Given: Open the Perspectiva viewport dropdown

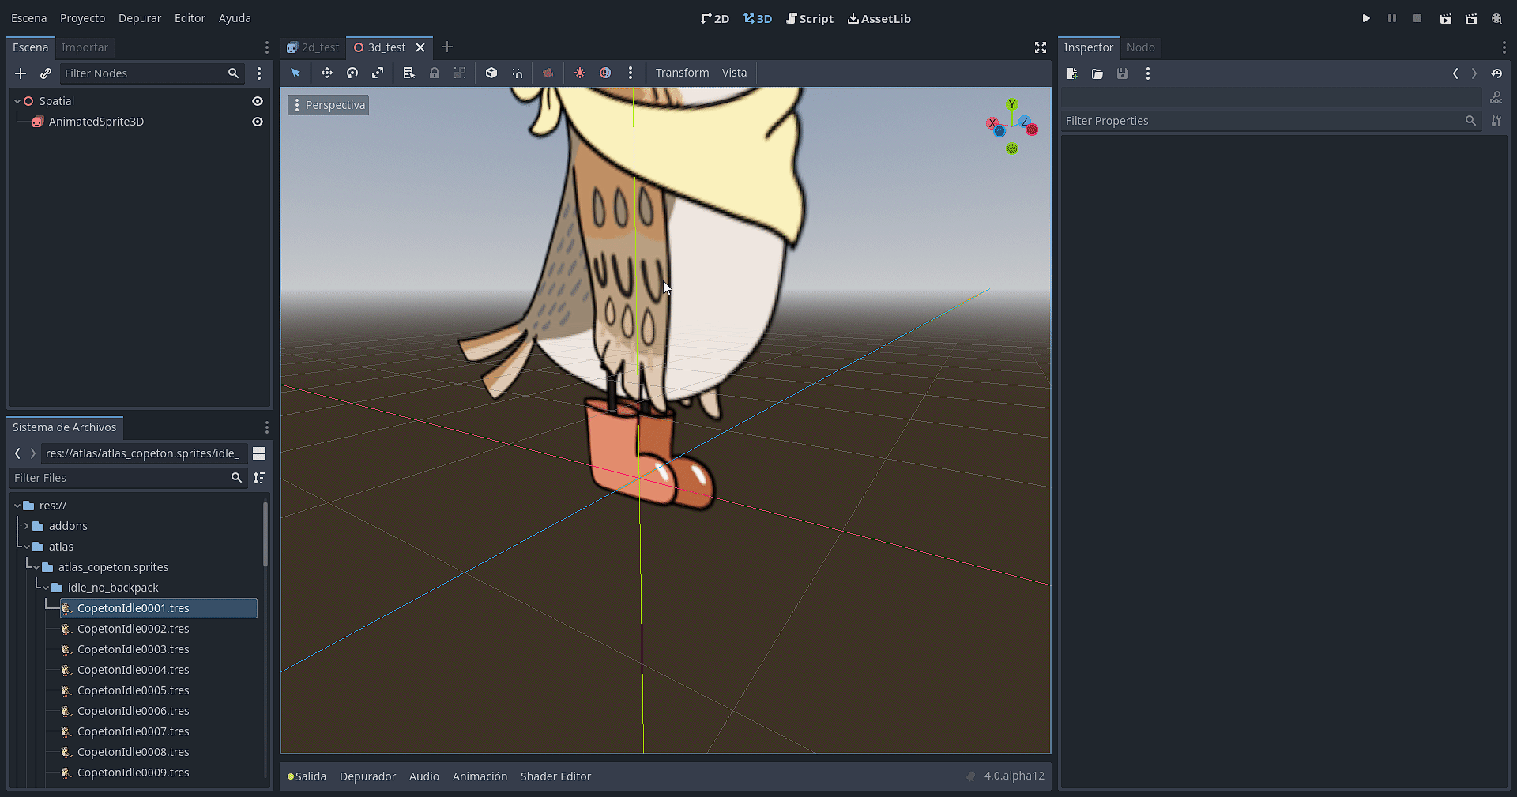Looking at the screenshot, I should click(327, 104).
